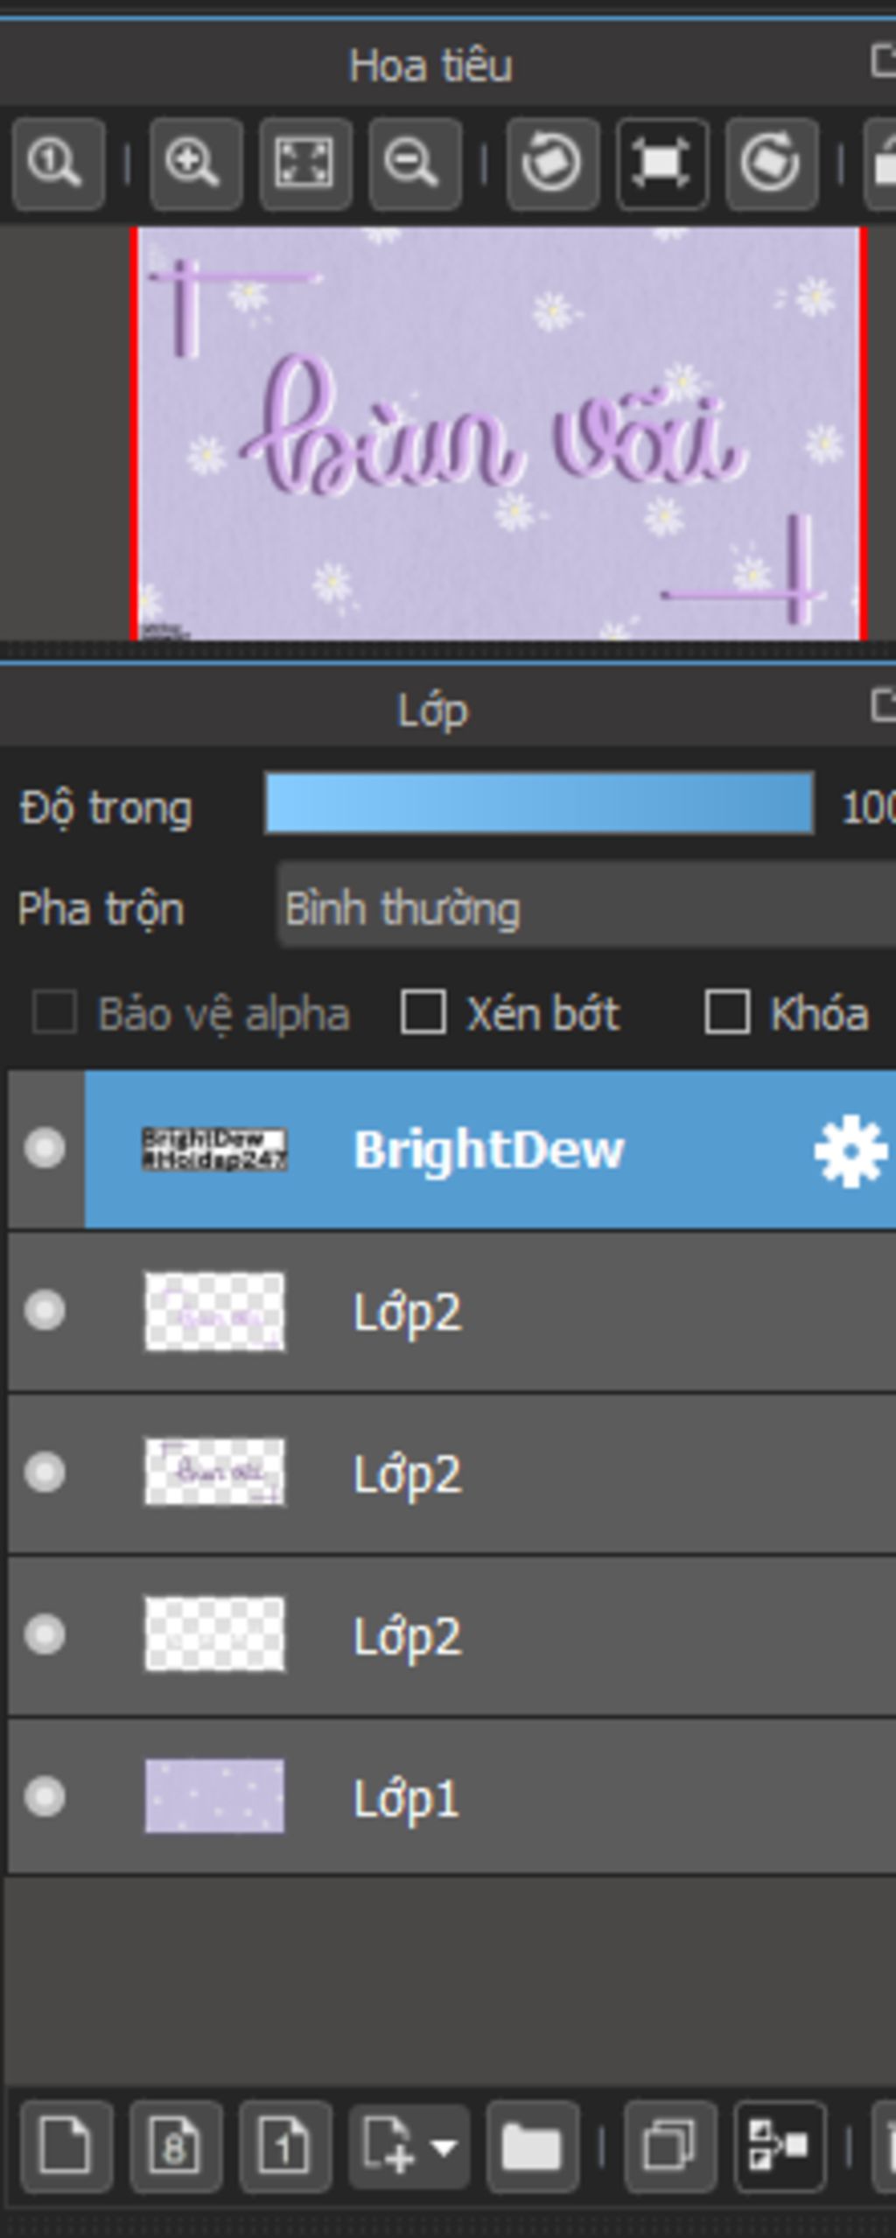The image size is (896, 2238).
Task: Enable the Xén bớt checkbox
Action: coord(423,1012)
